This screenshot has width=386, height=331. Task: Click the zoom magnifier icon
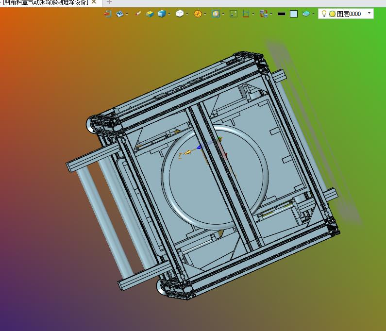[x=216, y=14]
